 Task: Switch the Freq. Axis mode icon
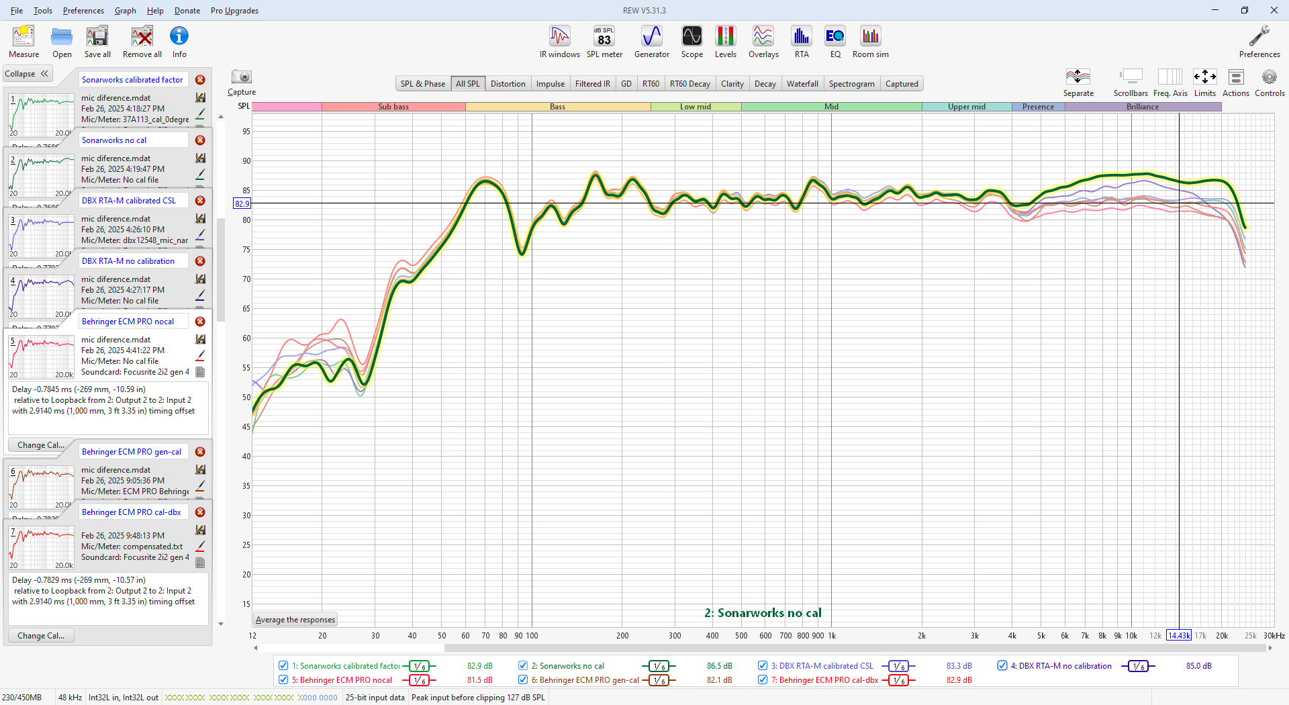coord(1170,82)
